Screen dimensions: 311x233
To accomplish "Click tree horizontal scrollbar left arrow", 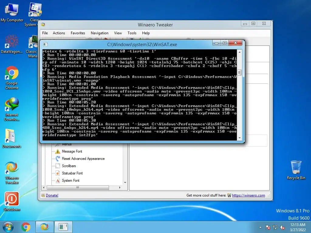I will pos(44,187).
